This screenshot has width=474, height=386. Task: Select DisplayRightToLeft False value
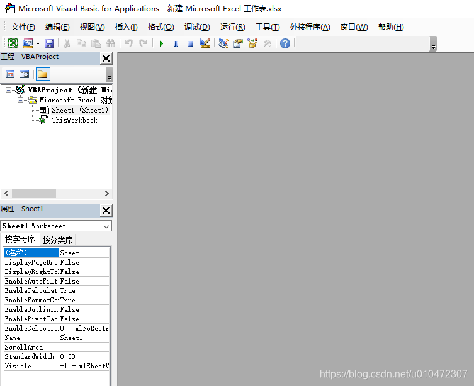[x=84, y=272]
